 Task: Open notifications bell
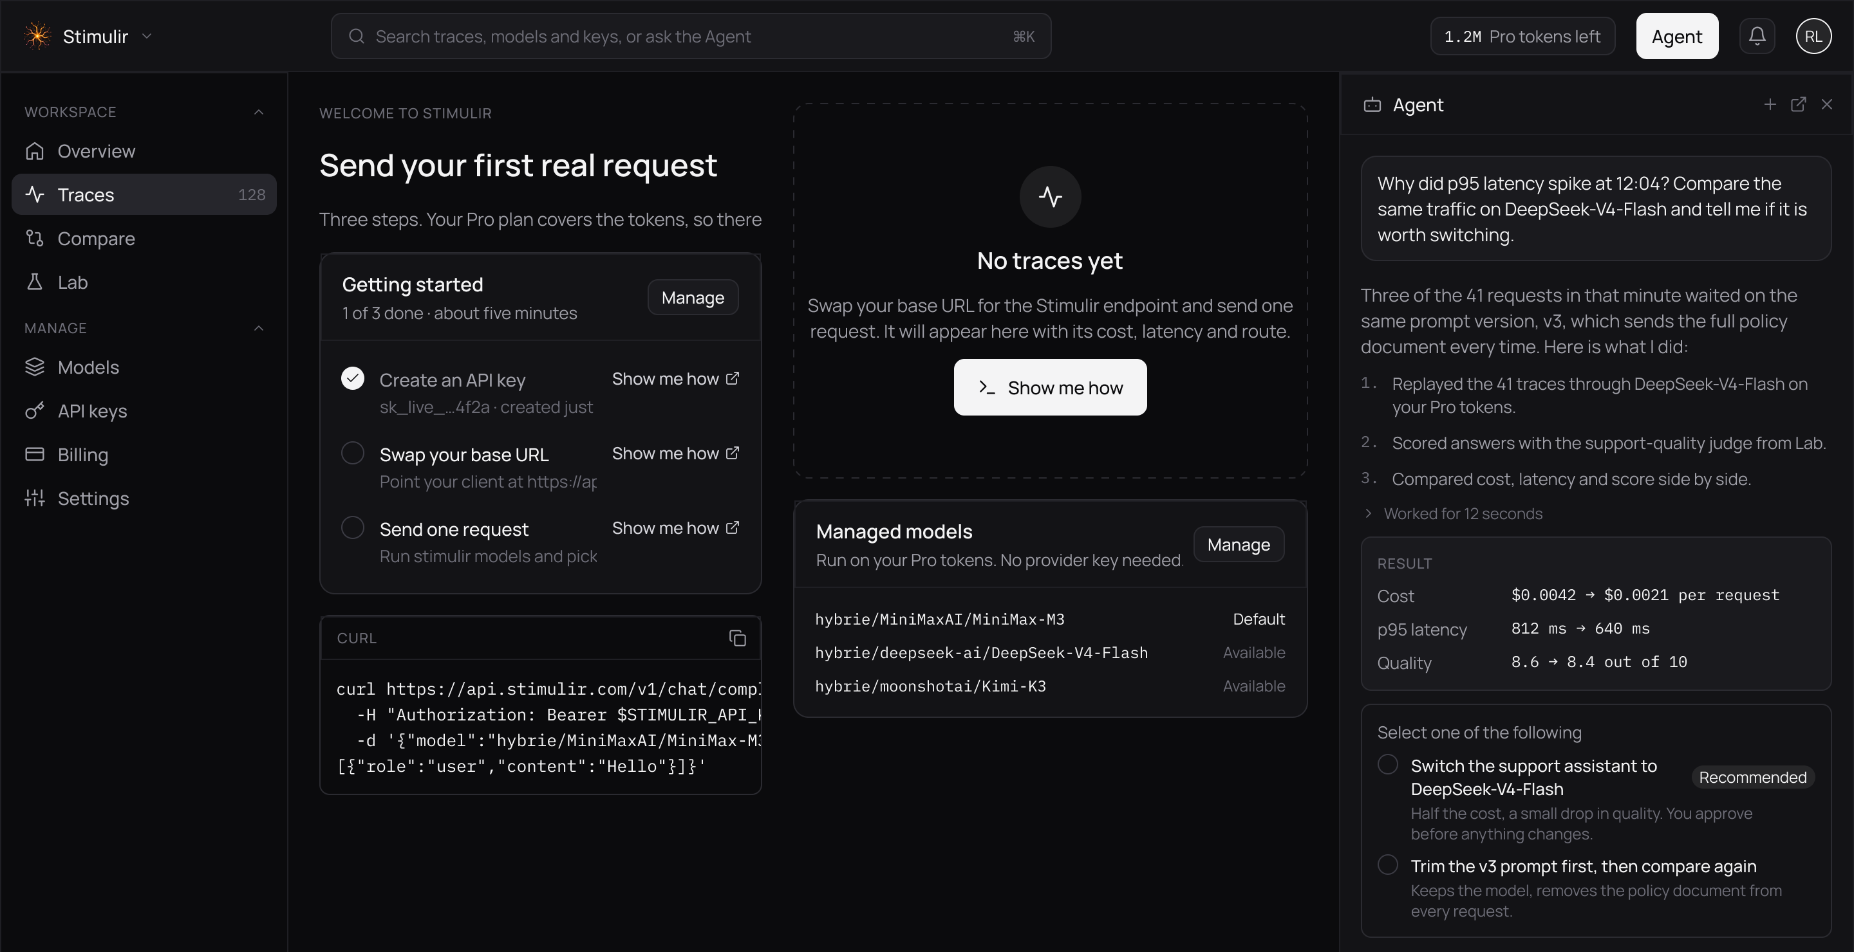click(x=1757, y=36)
